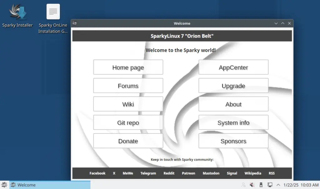This screenshot has width=320, height=189.
Task: View System info
Action: click(x=233, y=122)
